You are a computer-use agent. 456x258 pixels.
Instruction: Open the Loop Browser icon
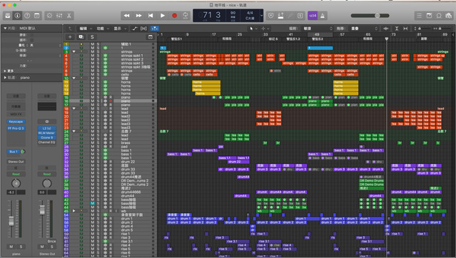point(439,16)
